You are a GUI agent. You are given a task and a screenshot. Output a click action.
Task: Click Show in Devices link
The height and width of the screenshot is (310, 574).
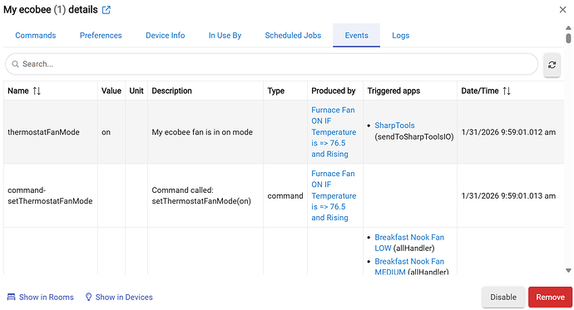click(124, 298)
